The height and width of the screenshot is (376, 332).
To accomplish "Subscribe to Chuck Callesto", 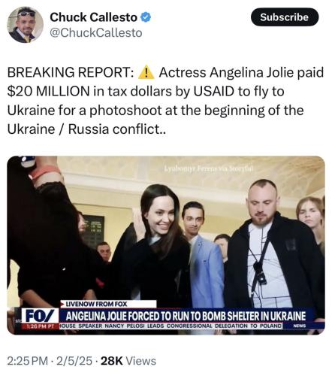I will click(x=285, y=17).
